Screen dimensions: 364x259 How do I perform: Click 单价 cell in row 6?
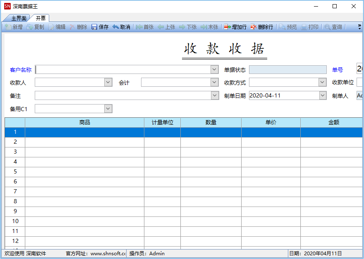point(271,182)
